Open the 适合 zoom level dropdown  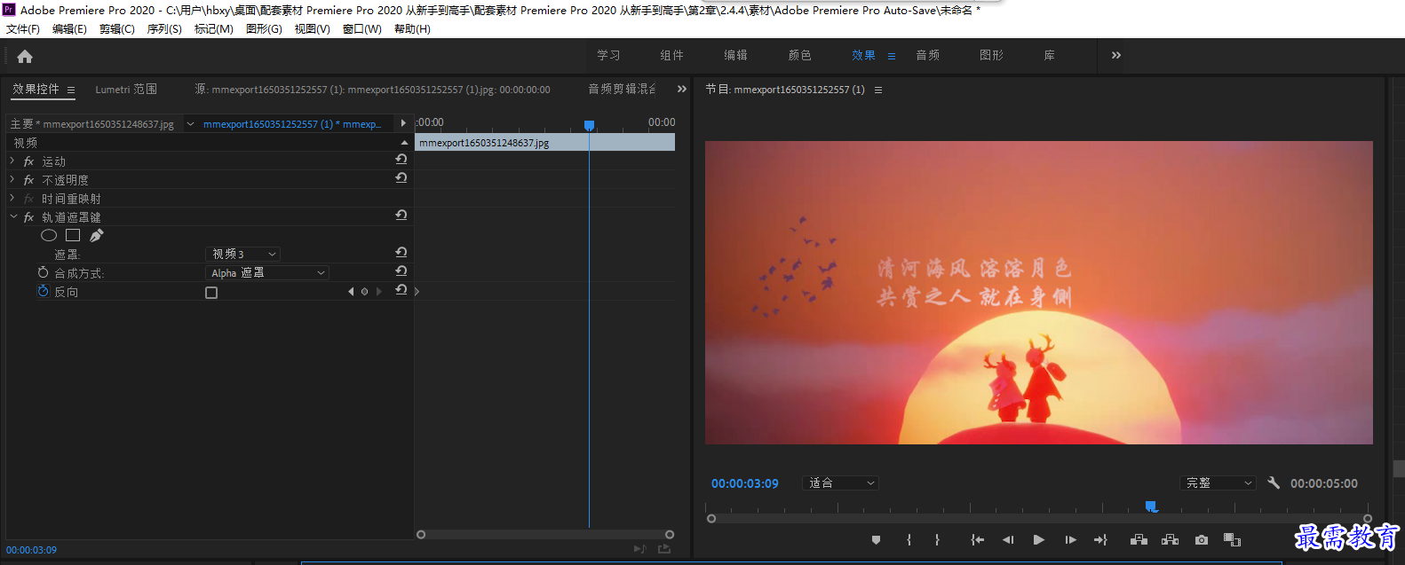pyautogui.click(x=840, y=483)
